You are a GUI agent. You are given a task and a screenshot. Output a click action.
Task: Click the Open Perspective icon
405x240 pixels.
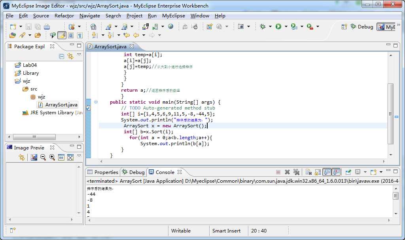[344, 26]
